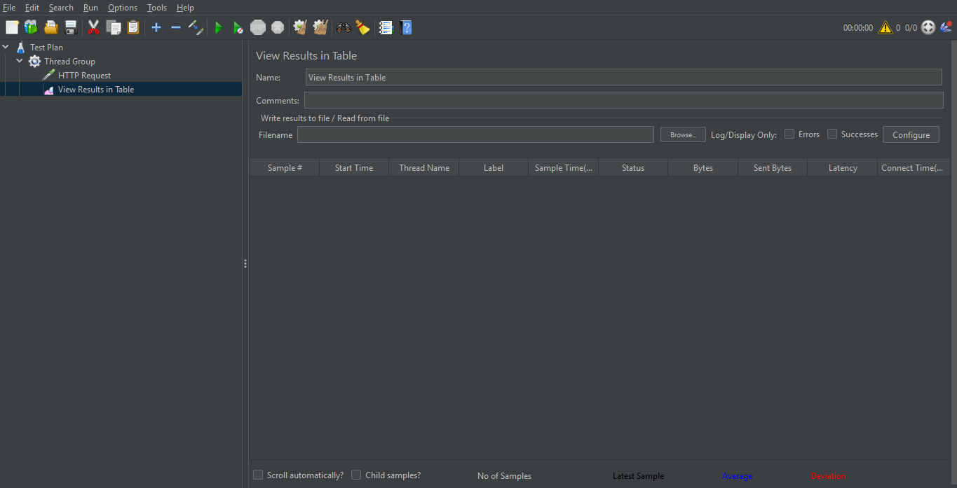Click the Name input field
The width and height of the screenshot is (957, 488).
coord(624,77)
